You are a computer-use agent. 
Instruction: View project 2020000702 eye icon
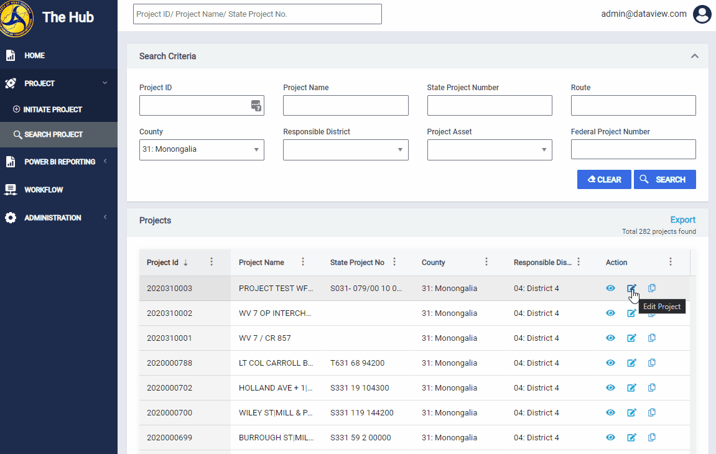[610, 388]
